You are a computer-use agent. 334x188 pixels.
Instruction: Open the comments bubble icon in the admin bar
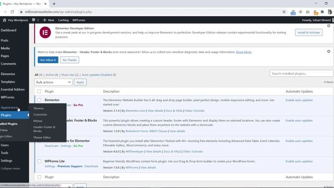[x=33, y=20]
